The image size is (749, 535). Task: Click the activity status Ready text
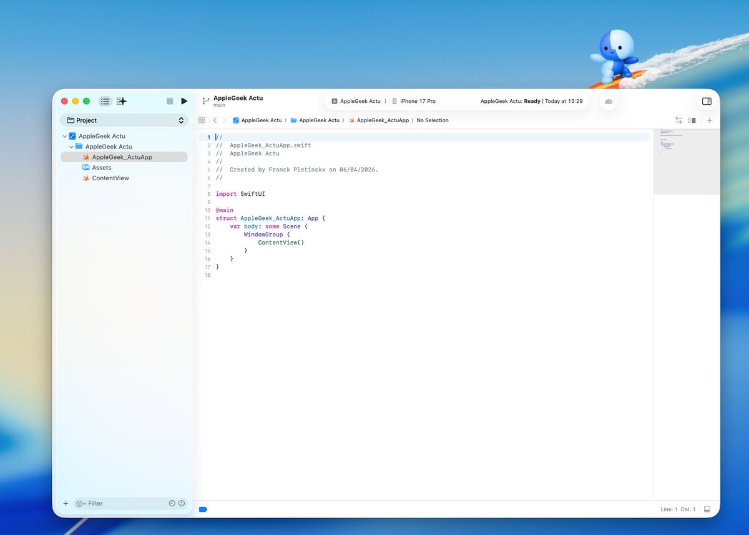pos(532,101)
